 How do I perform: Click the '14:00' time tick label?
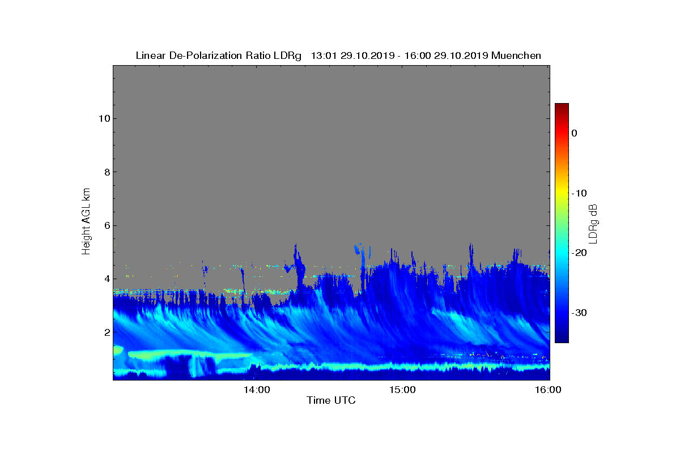pos(257,390)
